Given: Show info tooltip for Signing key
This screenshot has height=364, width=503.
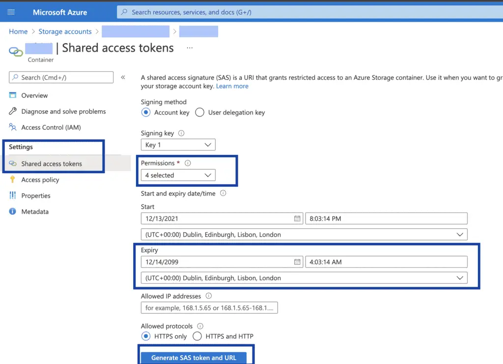Looking at the screenshot, I should [181, 133].
